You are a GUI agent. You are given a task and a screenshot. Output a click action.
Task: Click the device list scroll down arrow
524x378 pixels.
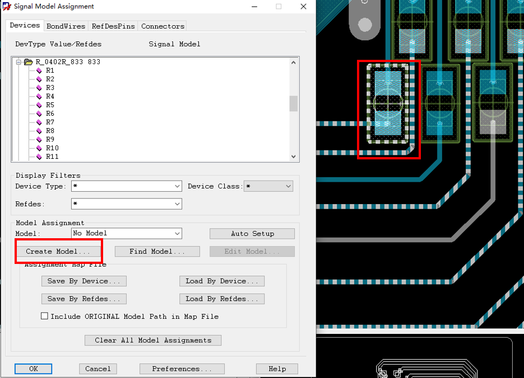[294, 157]
